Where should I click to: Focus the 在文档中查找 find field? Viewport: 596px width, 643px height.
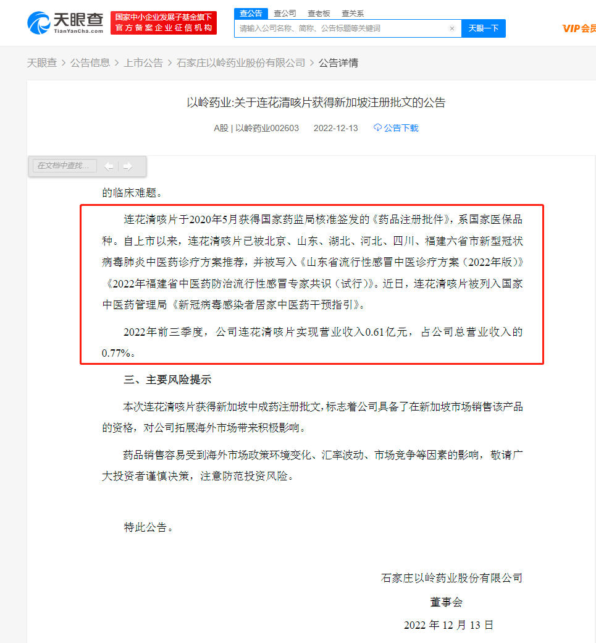(x=65, y=166)
